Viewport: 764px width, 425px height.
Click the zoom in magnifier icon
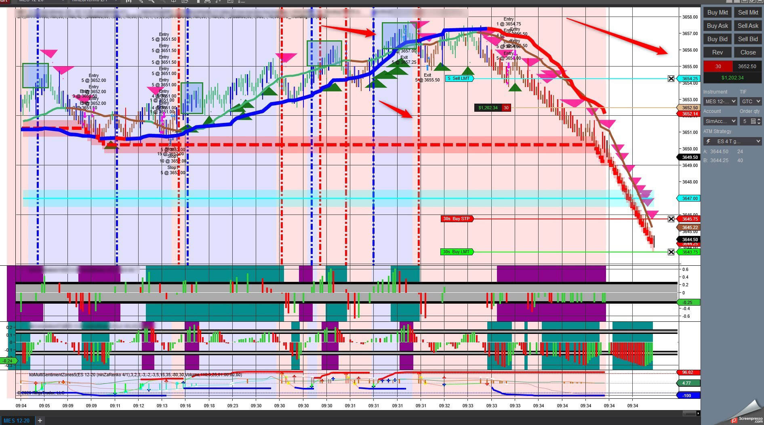point(151,1)
